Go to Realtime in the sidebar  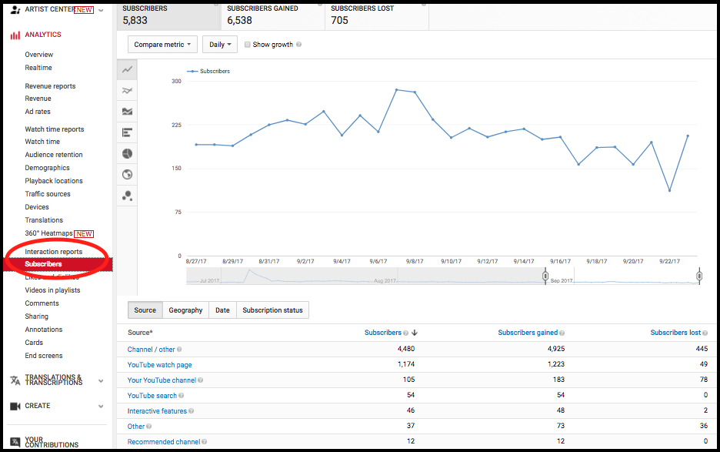pyautogui.click(x=38, y=67)
